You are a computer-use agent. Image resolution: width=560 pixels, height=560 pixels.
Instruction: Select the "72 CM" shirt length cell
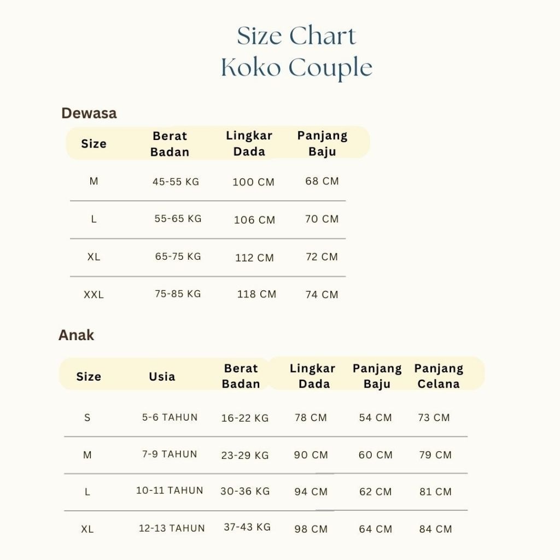pos(322,256)
